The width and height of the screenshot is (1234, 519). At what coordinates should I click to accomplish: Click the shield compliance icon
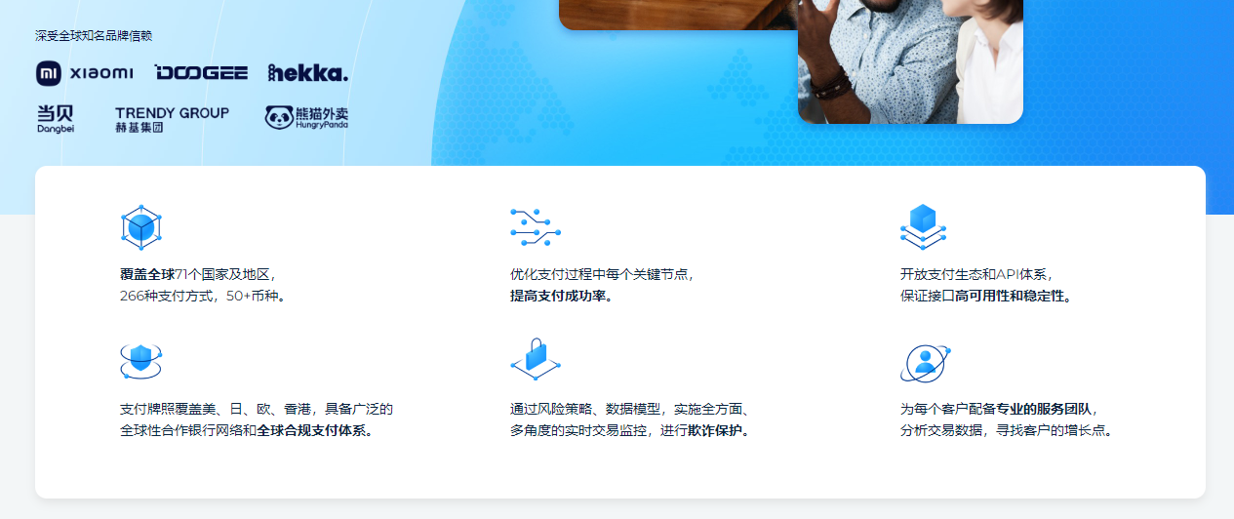click(141, 361)
